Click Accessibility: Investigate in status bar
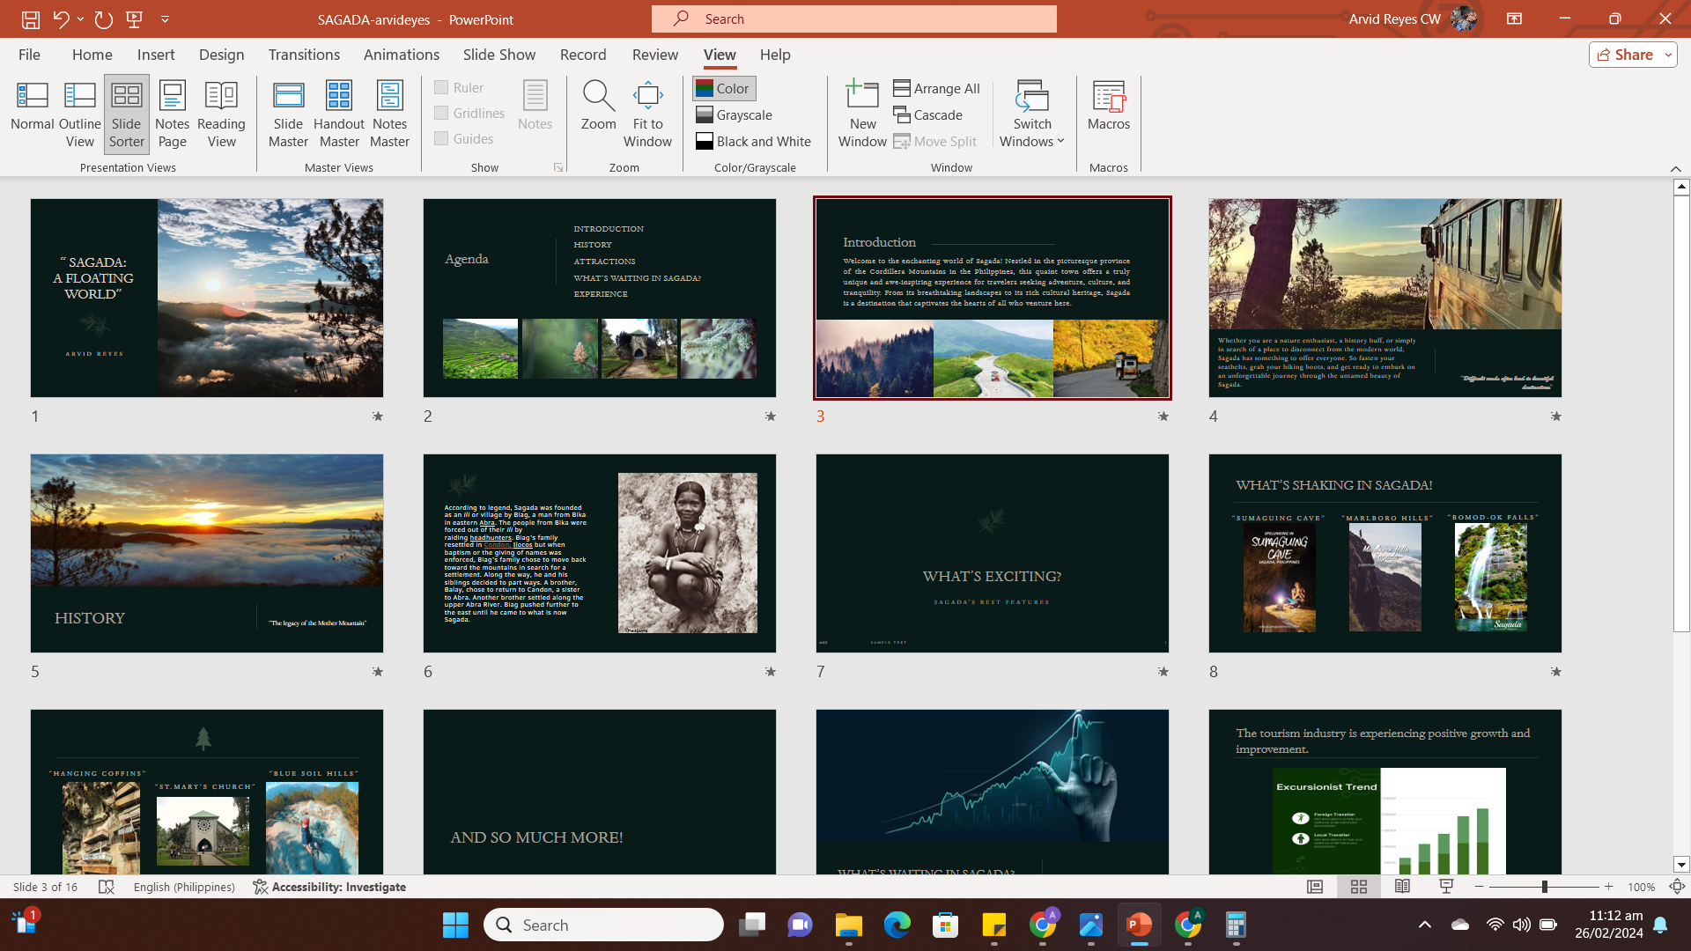The width and height of the screenshot is (1691, 951). (329, 887)
